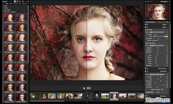The image size is (173, 104).
Task: Open the Vignette Preset dropdown
Action: pos(158,74)
